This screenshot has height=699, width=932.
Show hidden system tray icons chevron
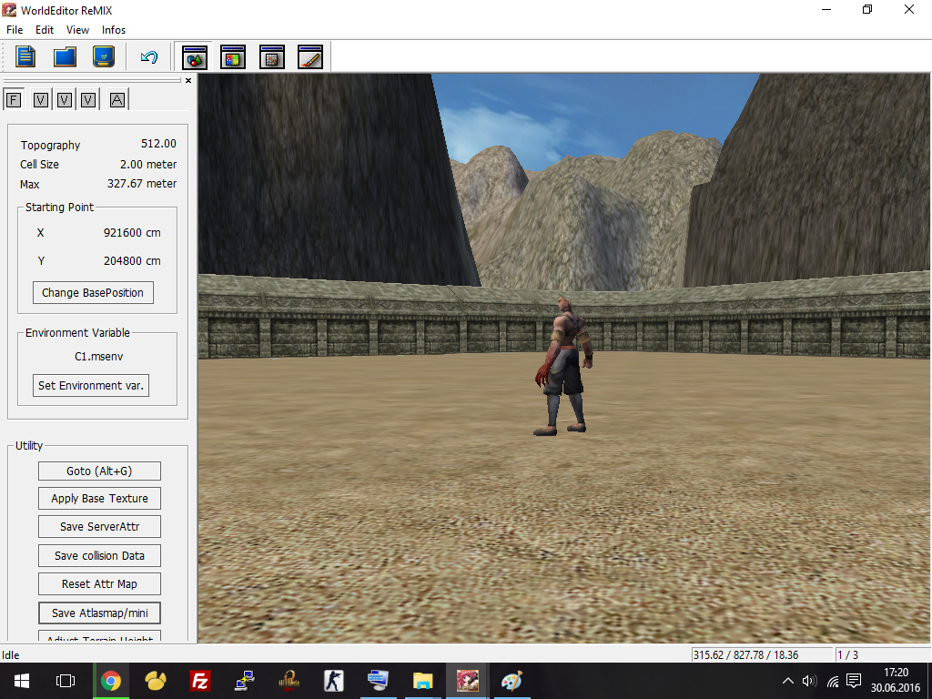pyautogui.click(x=788, y=681)
